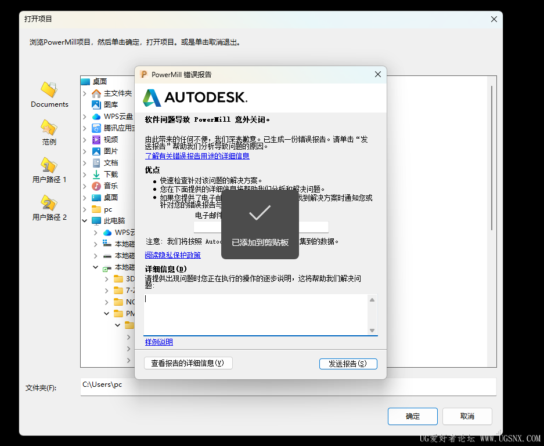
Task: Select the NC folder in tree
Action: pyautogui.click(x=125, y=302)
